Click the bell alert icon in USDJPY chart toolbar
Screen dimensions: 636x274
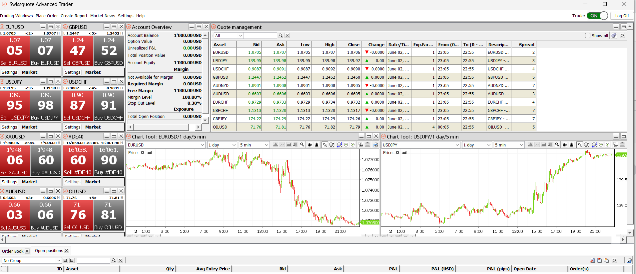coord(571,145)
